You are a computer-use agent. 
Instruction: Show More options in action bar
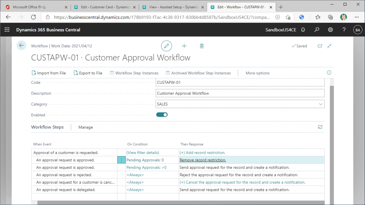[257, 73]
